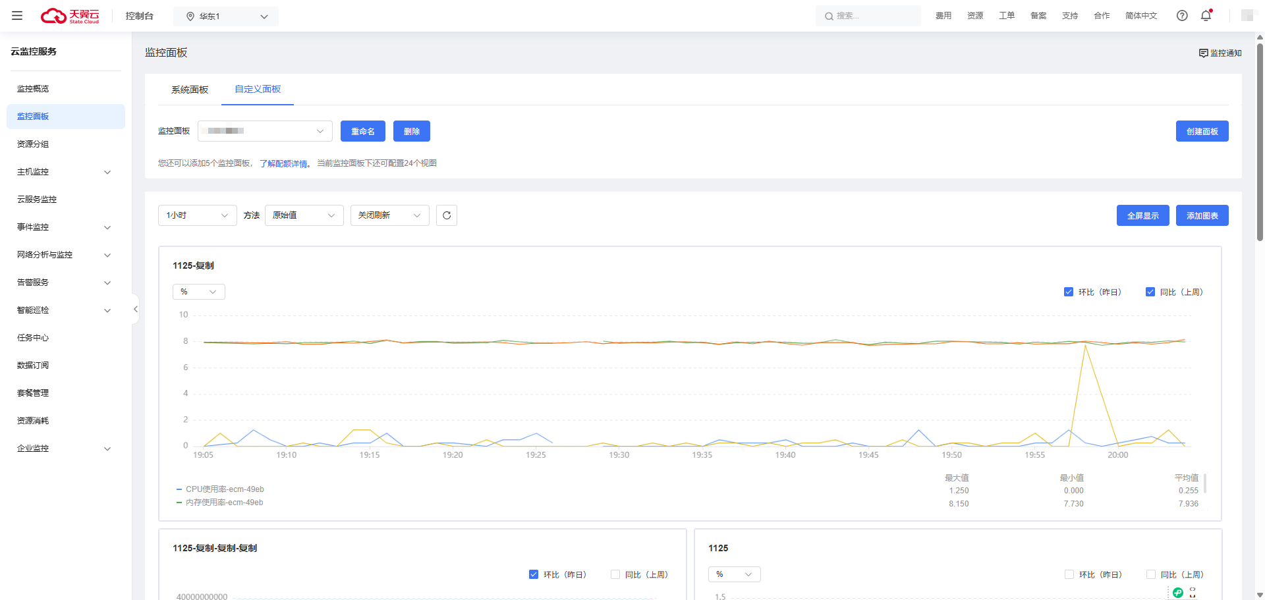Switch to the 系统面板 tab
The width and height of the screenshot is (1265, 600).
[x=190, y=90]
